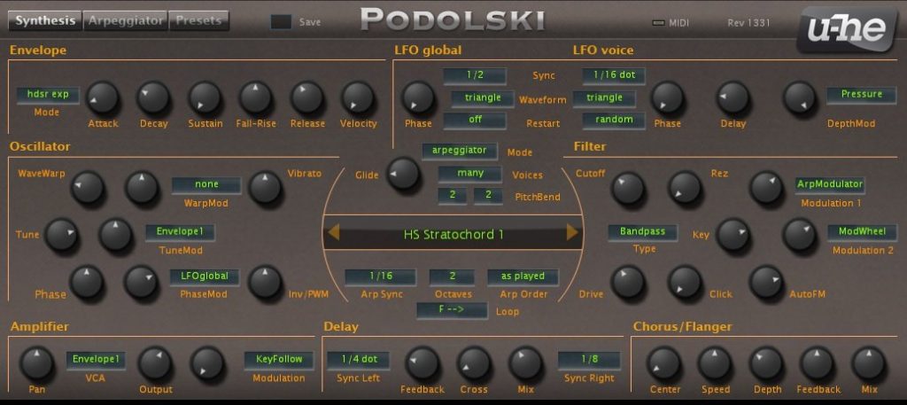Click the delay Feedback knob
The width and height of the screenshot is (907, 405).
[x=422, y=363]
